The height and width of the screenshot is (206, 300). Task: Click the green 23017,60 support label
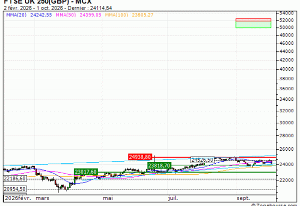(86, 172)
